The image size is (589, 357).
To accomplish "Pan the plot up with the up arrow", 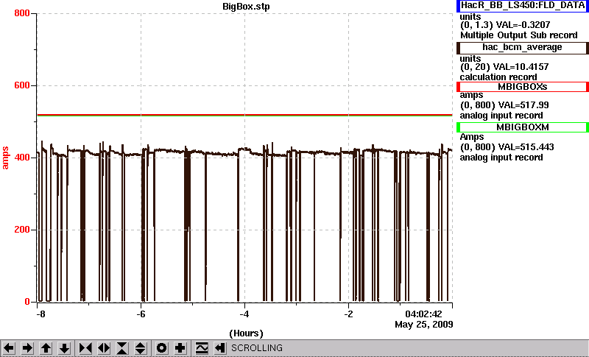I will [46, 348].
